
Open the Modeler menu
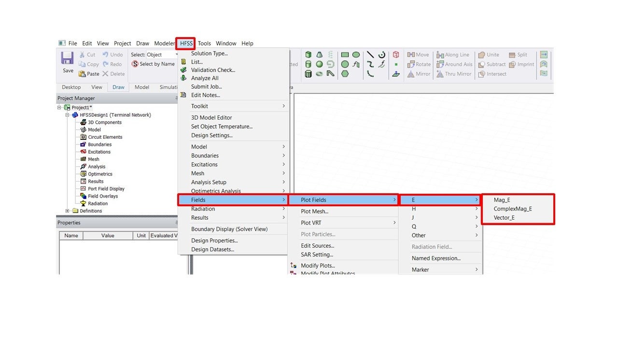pyautogui.click(x=164, y=43)
